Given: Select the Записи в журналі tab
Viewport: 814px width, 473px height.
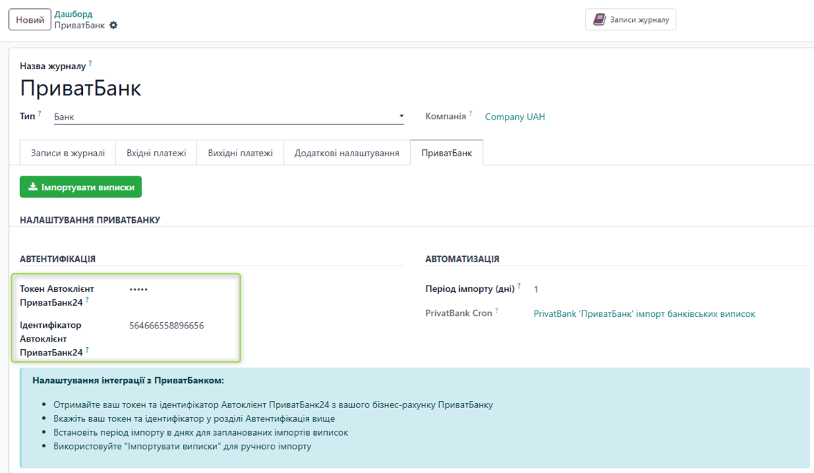Looking at the screenshot, I should (x=67, y=152).
